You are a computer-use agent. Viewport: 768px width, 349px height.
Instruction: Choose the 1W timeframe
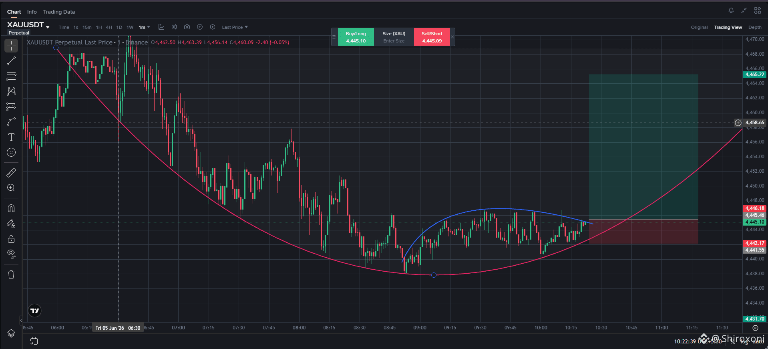click(x=130, y=27)
